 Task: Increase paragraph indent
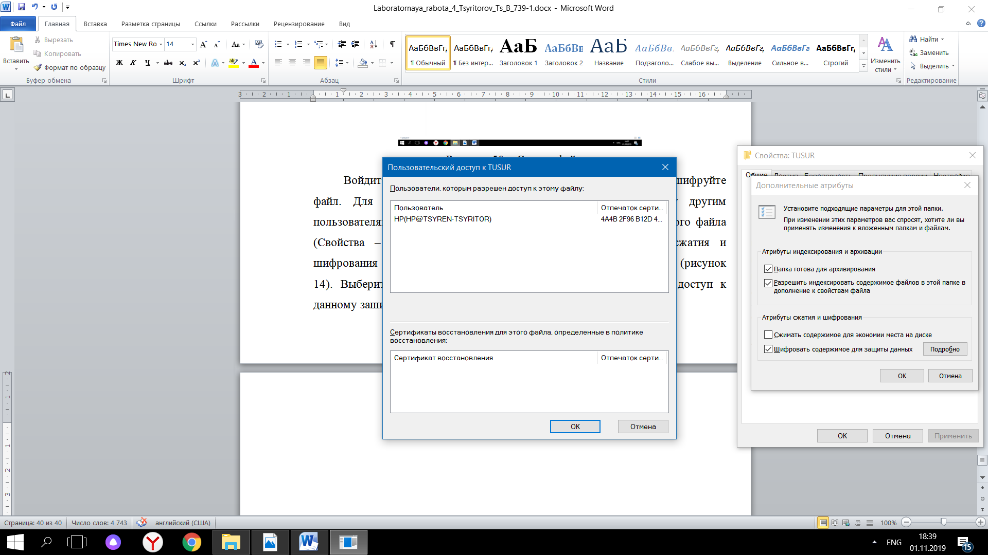coord(355,44)
